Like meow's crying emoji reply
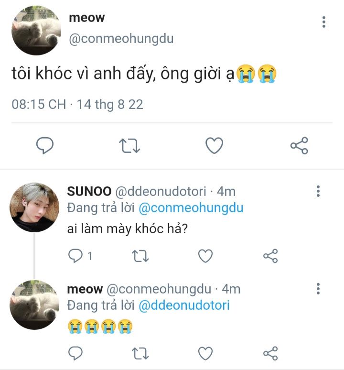Viewport: 344px width, 370px height. [x=205, y=353]
